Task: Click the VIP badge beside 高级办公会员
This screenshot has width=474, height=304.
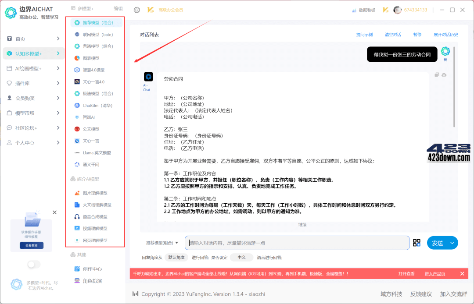Action: pos(151,10)
